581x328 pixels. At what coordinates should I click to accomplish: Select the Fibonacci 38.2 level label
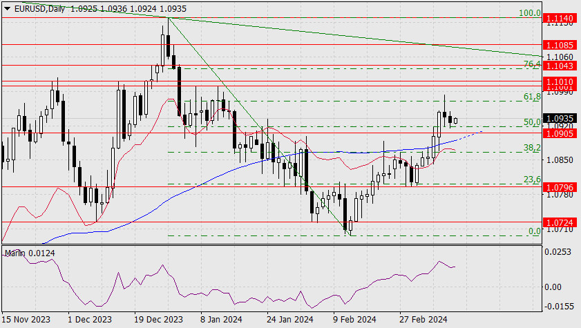[532, 148]
